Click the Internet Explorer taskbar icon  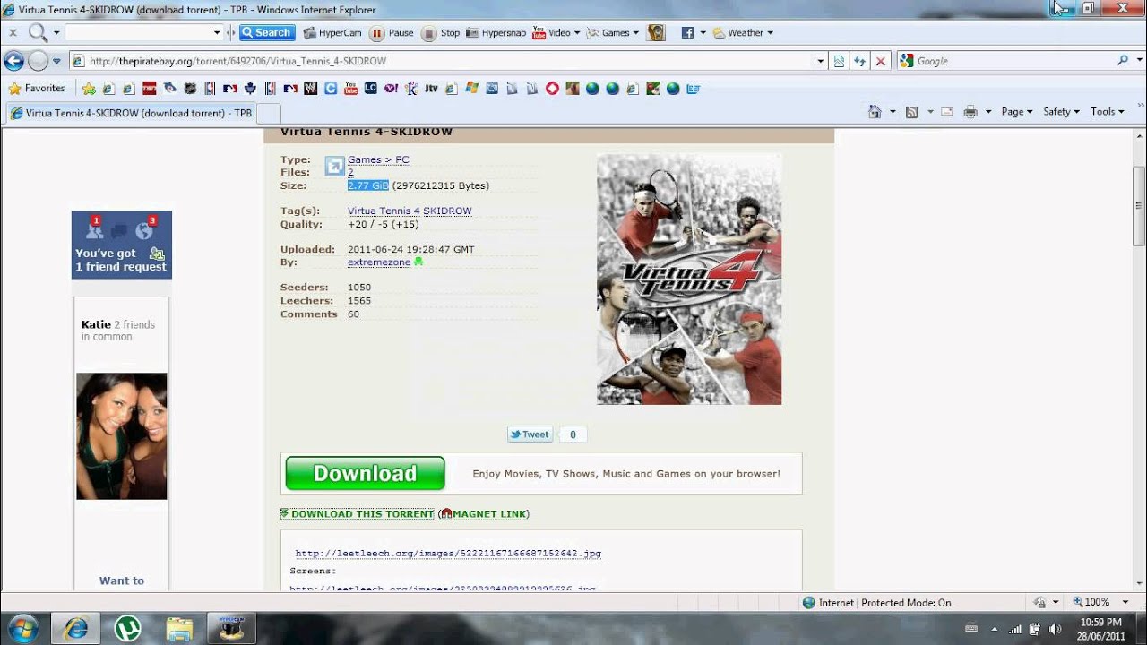click(76, 628)
